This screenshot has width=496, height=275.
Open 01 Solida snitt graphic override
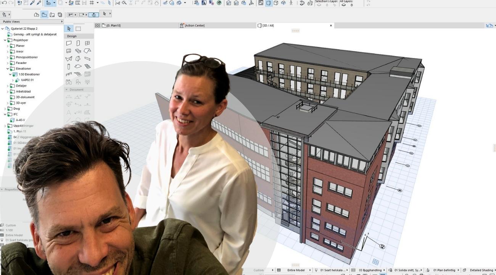[x=406, y=270]
